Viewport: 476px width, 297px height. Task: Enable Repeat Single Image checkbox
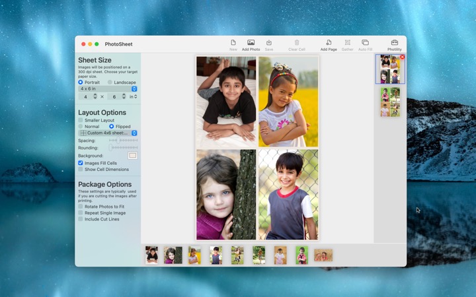click(x=81, y=213)
